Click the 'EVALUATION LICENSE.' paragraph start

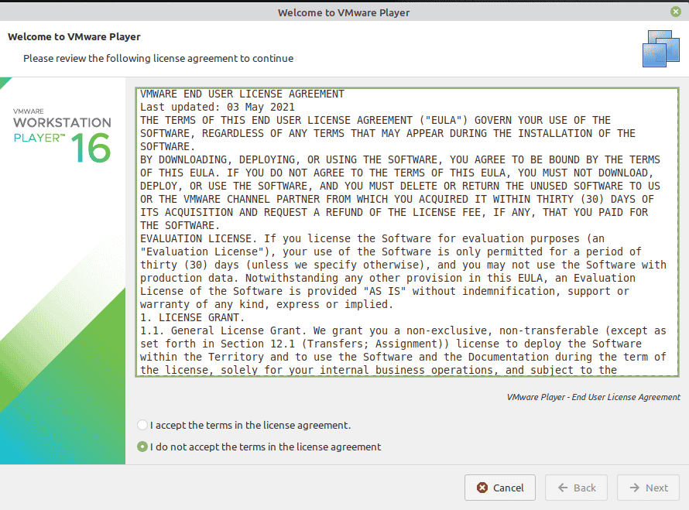coord(198,238)
